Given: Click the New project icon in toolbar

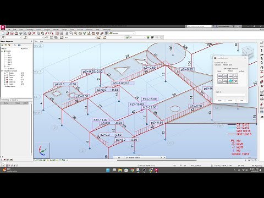Looking at the screenshot, I should 3,33.
